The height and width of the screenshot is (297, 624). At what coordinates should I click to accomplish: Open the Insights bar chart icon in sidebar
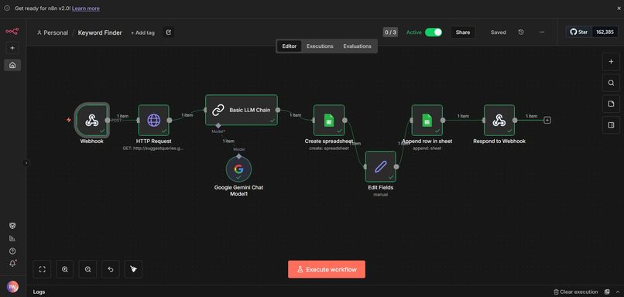(12, 238)
